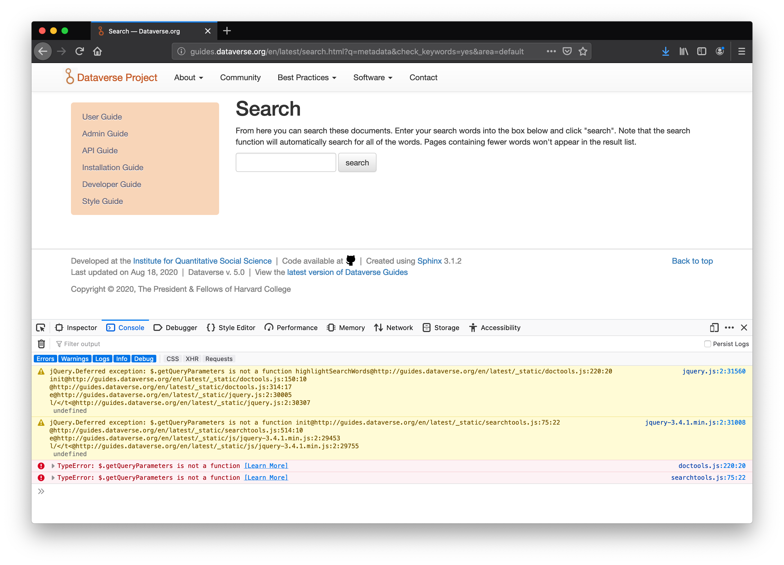Reload the current page

[x=80, y=51]
